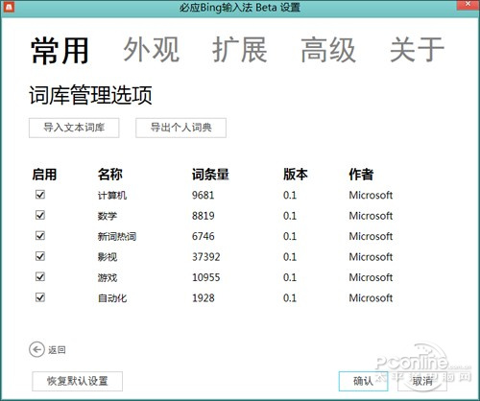Screen dimensions: 480x401
Task: Select the 影视 dictionary name
Action: point(108,257)
